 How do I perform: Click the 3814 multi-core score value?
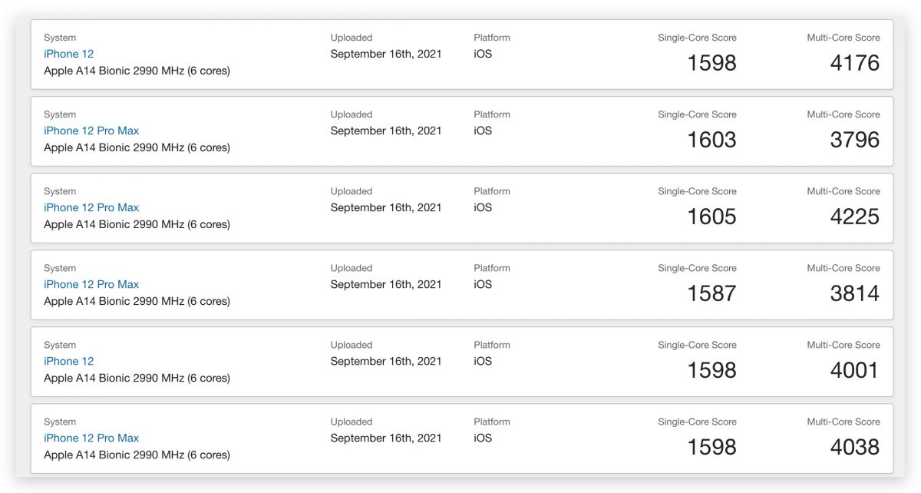click(855, 293)
